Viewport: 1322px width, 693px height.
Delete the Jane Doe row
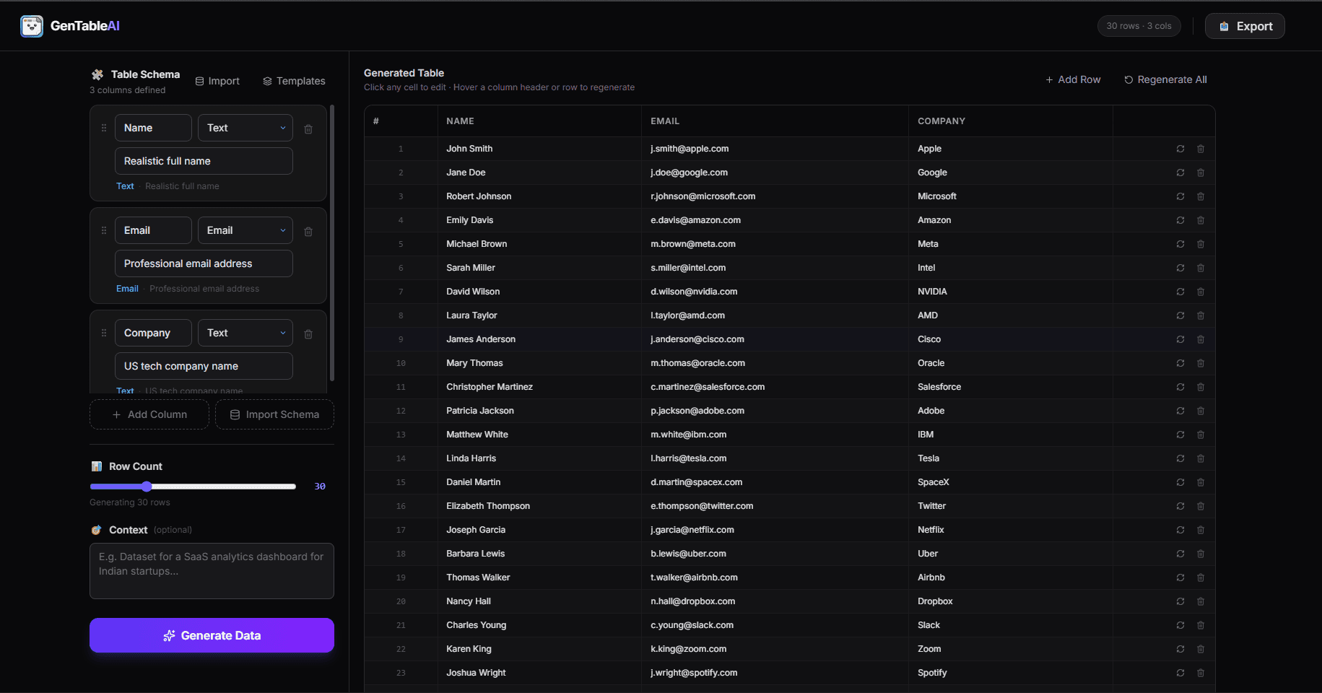[x=1201, y=173]
